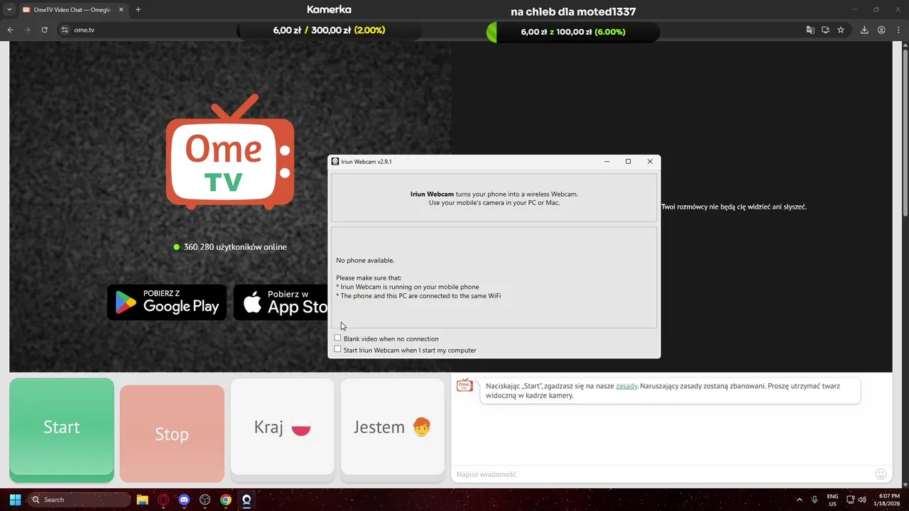Click the Kamerka donation goal bar
The image size is (909, 511).
329,31
